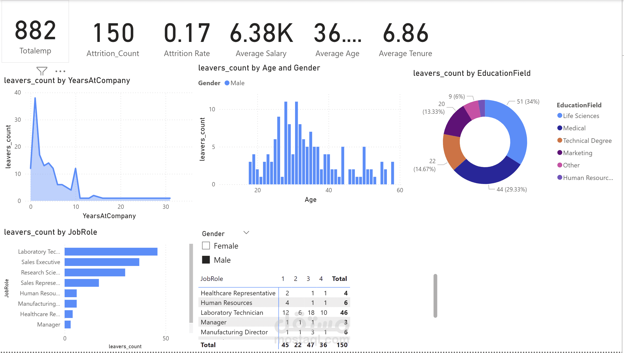Uncheck the Male gender checkbox
The image size is (624, 353).
click(x=206, y=260)
